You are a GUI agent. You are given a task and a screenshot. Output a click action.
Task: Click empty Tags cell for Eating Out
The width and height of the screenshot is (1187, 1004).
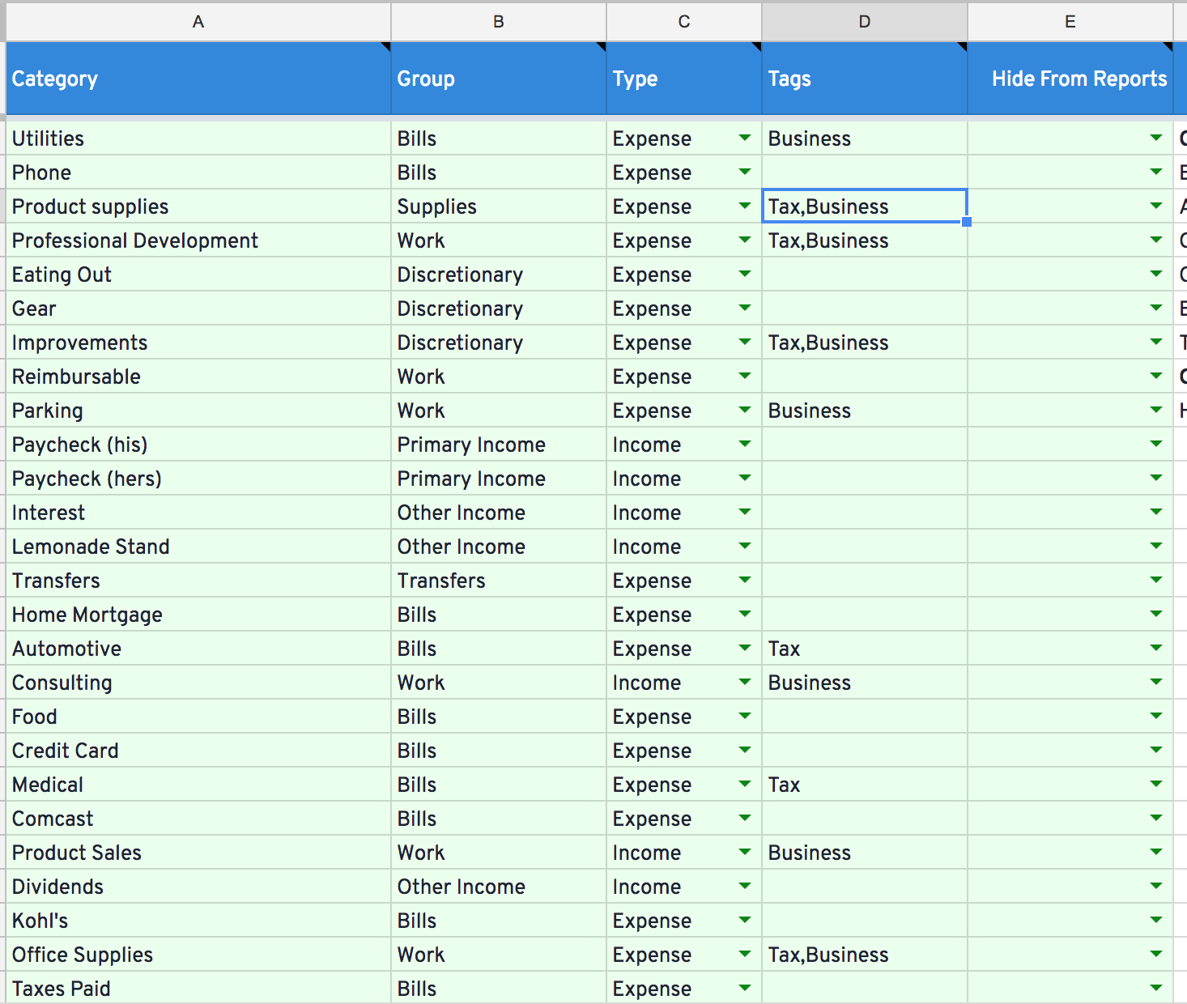865,274
